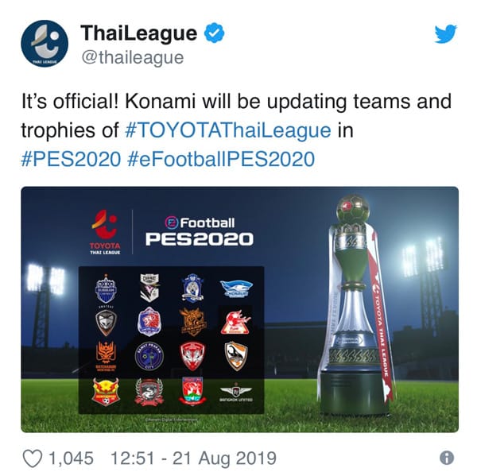Click the eFootball PES2020 logo in image
The height and width of the screenshot is (476, 477).
(200, 231)
